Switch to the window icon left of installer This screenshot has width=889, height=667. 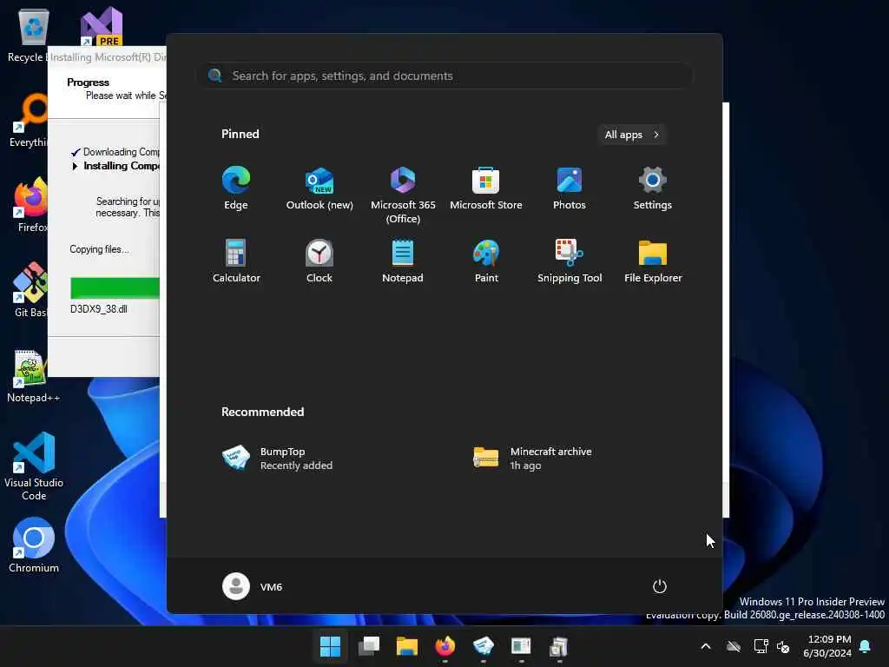521,646
